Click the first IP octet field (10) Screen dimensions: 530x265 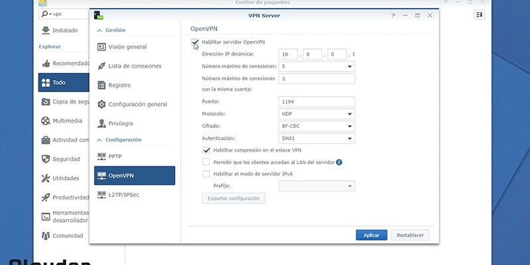[288, 54]
